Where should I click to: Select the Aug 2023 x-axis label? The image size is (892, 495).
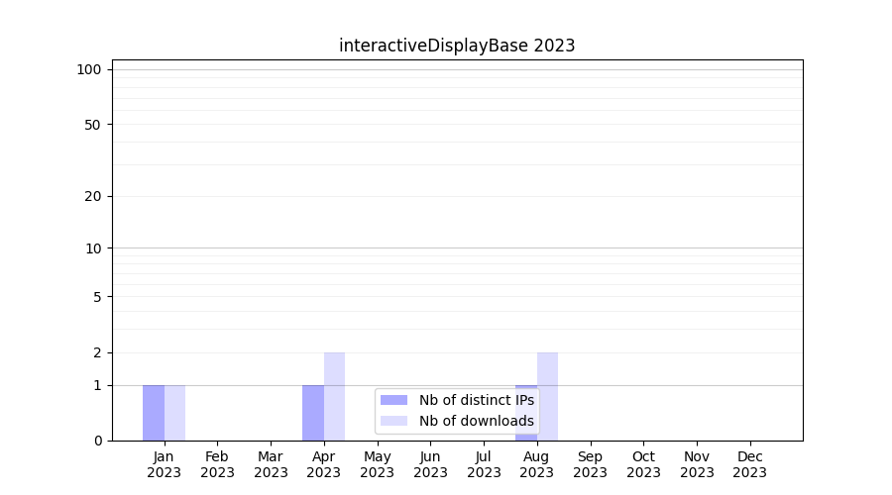[x=537, y=464]
